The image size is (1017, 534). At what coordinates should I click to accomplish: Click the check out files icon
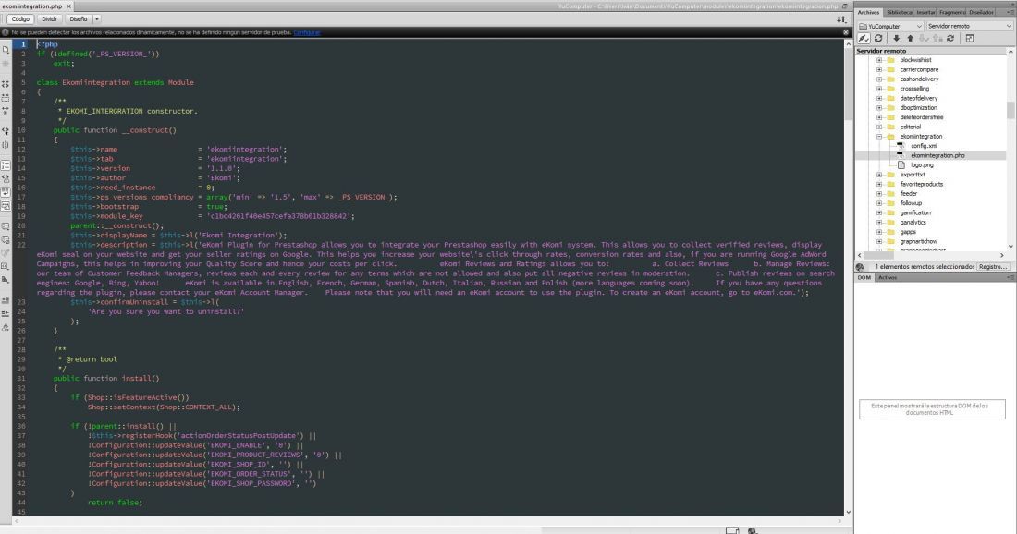tap(925, 39)
